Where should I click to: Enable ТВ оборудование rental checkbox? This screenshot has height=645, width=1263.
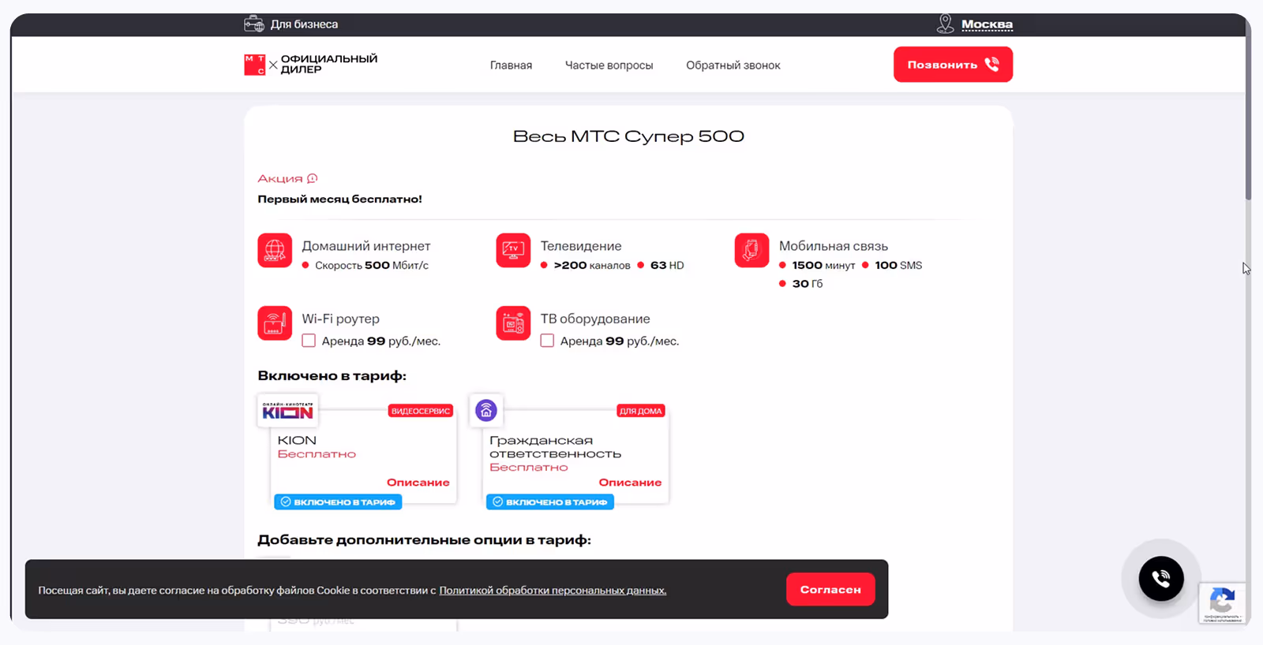(x=547, y=341)
